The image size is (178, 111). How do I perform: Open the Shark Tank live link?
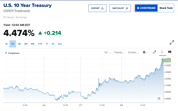pyautogui.click(x=166, y=8)
